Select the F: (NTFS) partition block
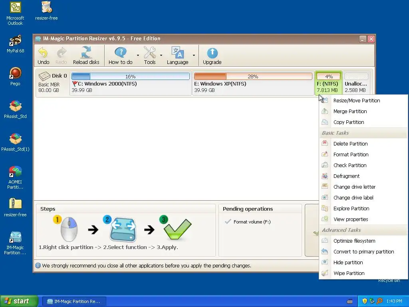This screenshot has width=409, height=307. (328, 83)
